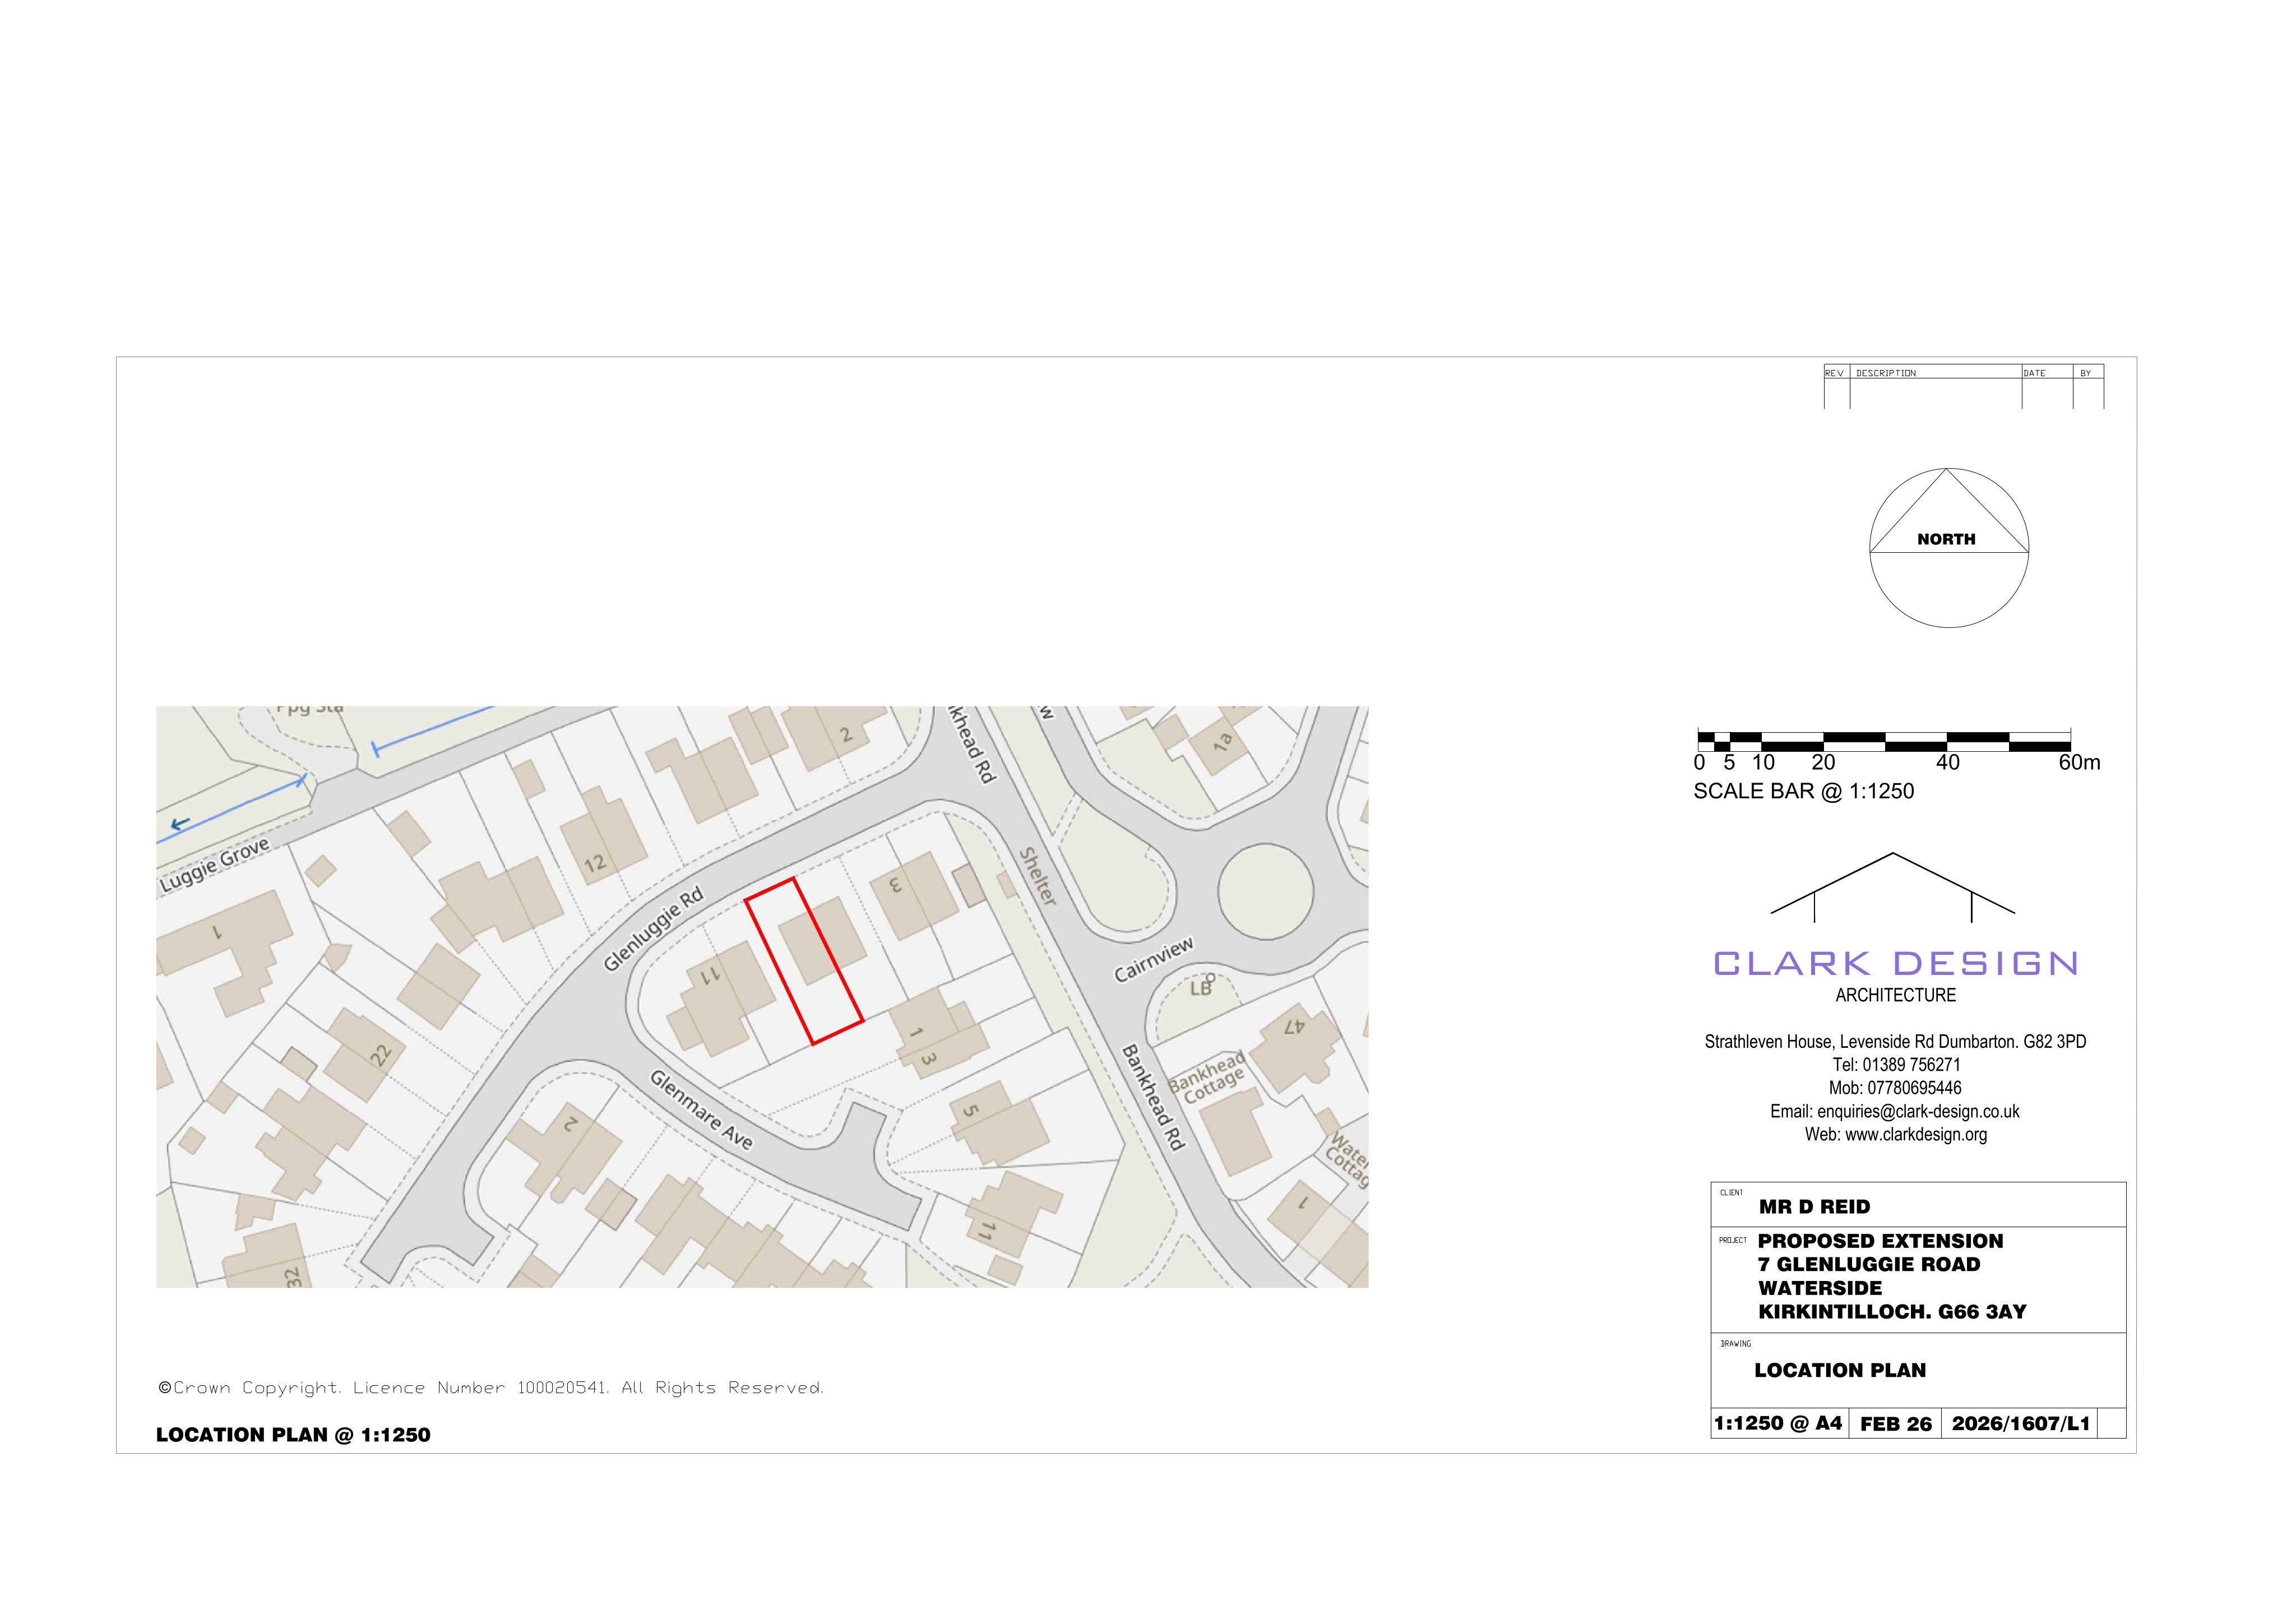Click the '7 GLENLUGGIE ROAD' address line
The image size is (2296, 1623).
(1869, 1265)
